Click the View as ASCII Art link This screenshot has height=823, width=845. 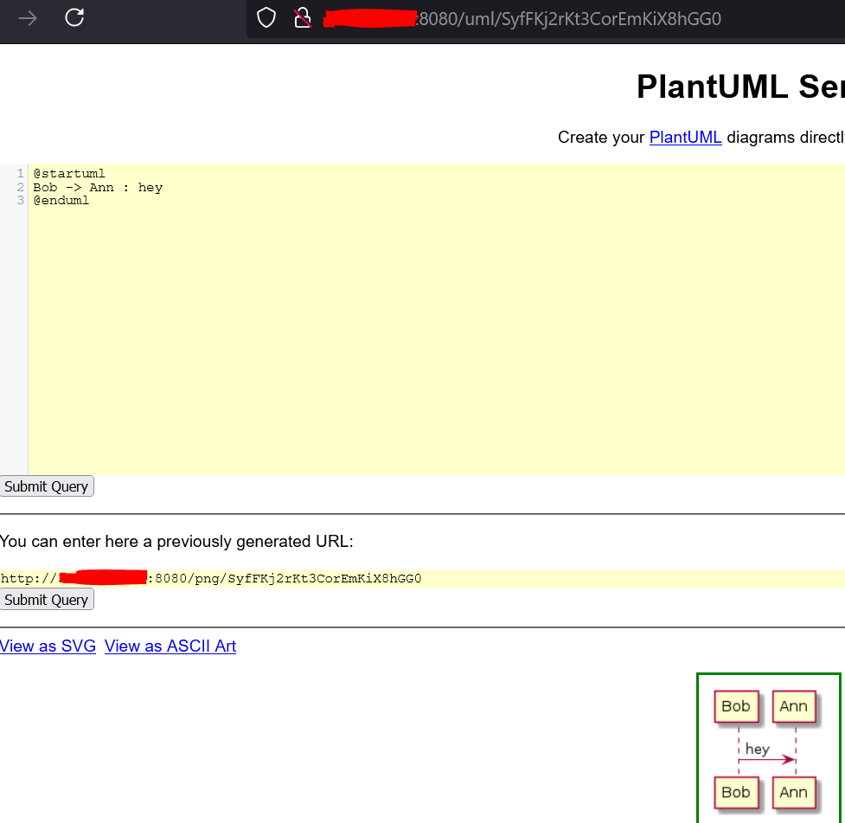tap(170, 646)
